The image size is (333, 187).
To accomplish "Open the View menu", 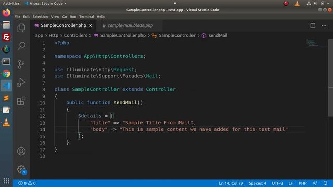I will click(x=55, y=17).
